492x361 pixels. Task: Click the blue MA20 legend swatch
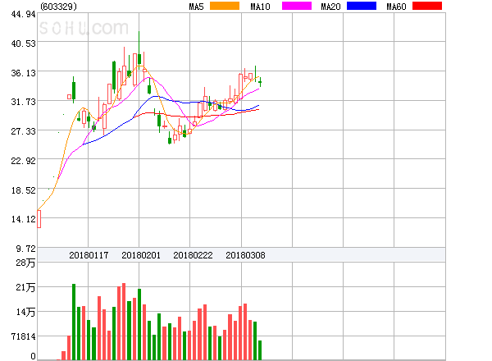362,6
